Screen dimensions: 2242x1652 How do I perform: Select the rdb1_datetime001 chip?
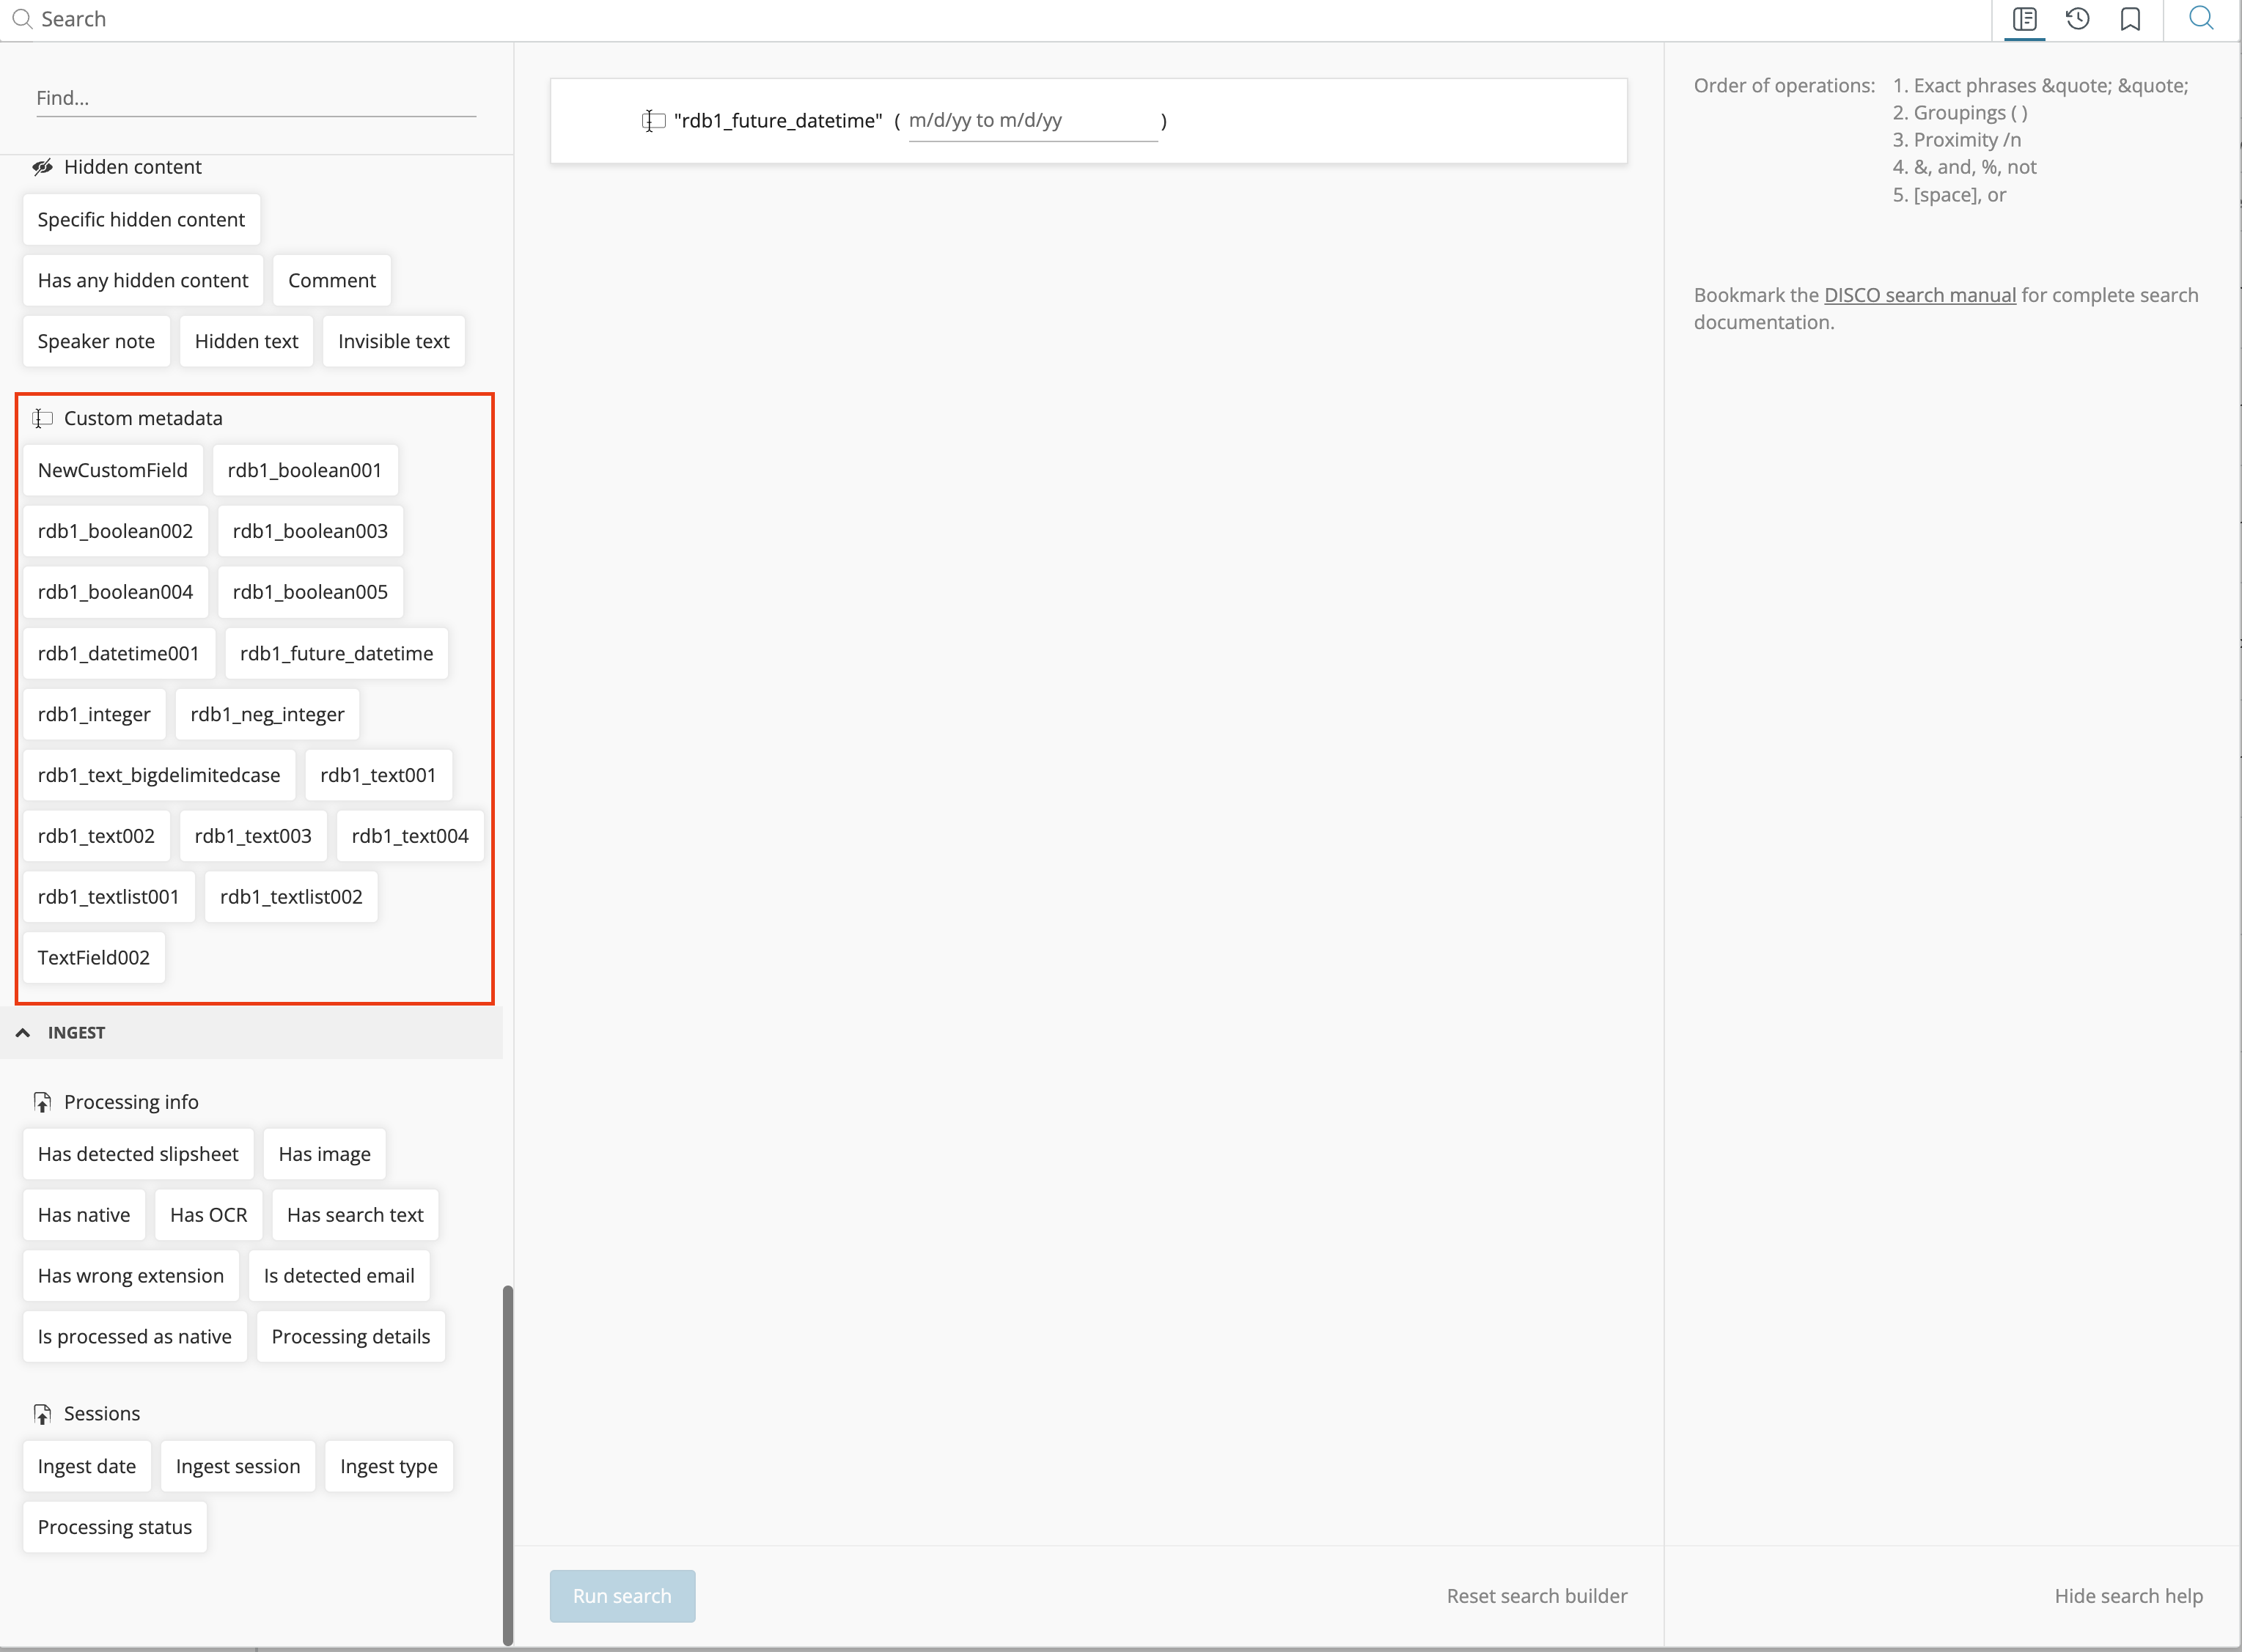119,653
